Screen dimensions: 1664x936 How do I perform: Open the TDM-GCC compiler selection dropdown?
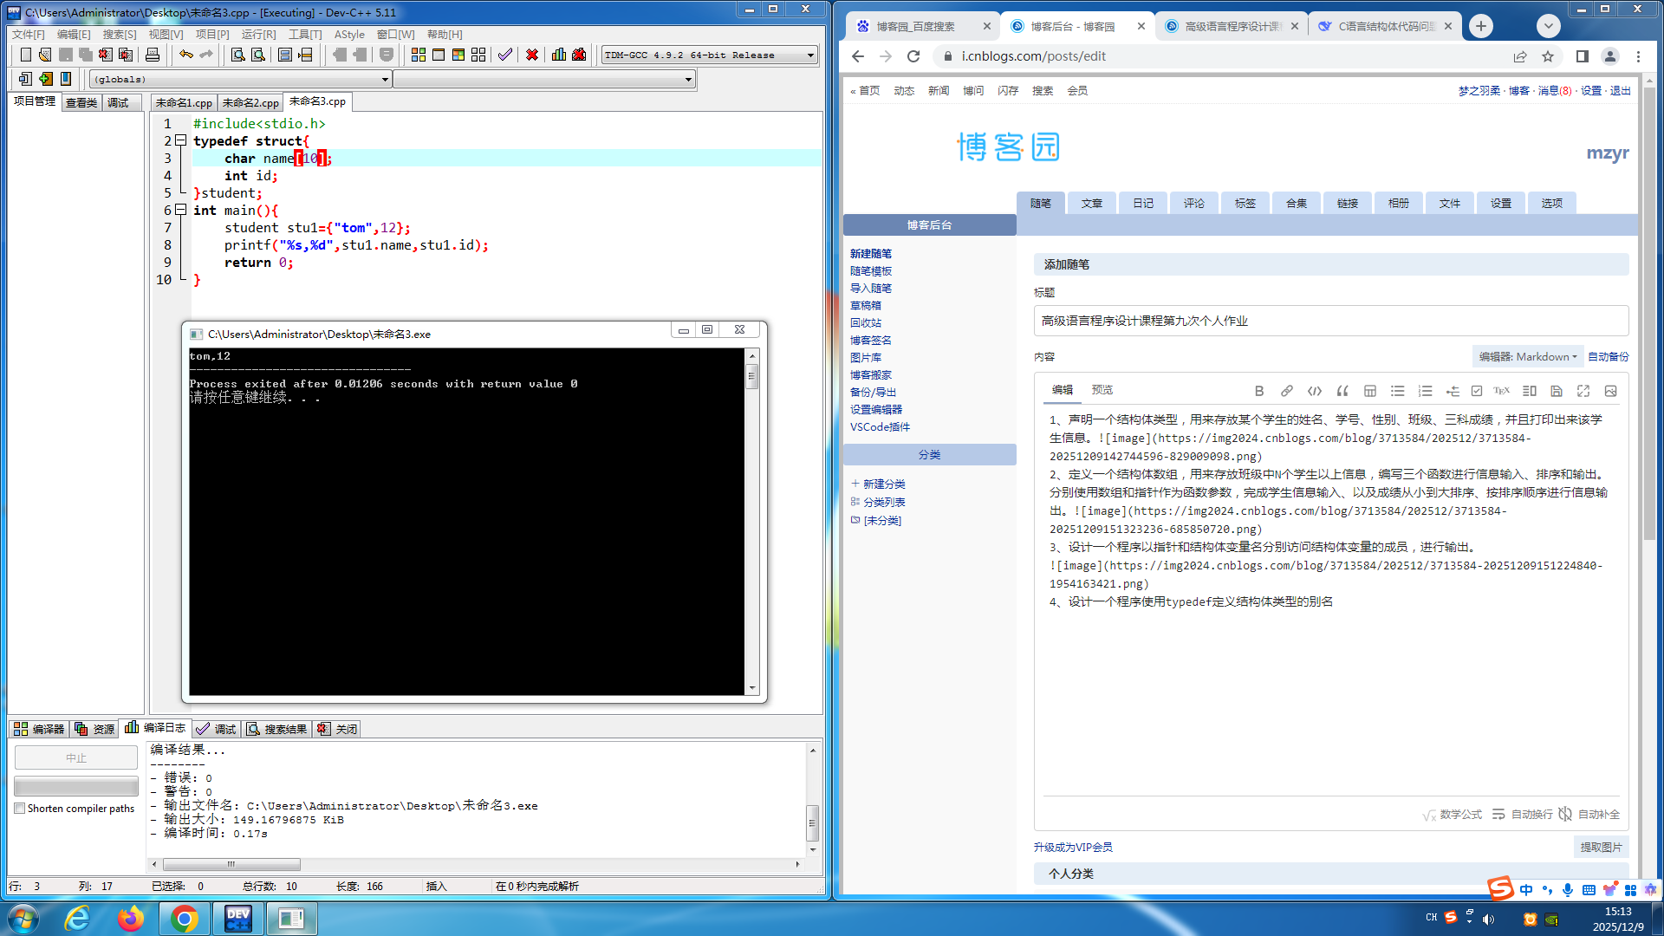(x=810, y=55)
